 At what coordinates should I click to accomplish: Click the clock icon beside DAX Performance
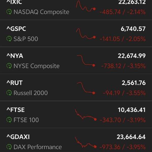point(9,147)
